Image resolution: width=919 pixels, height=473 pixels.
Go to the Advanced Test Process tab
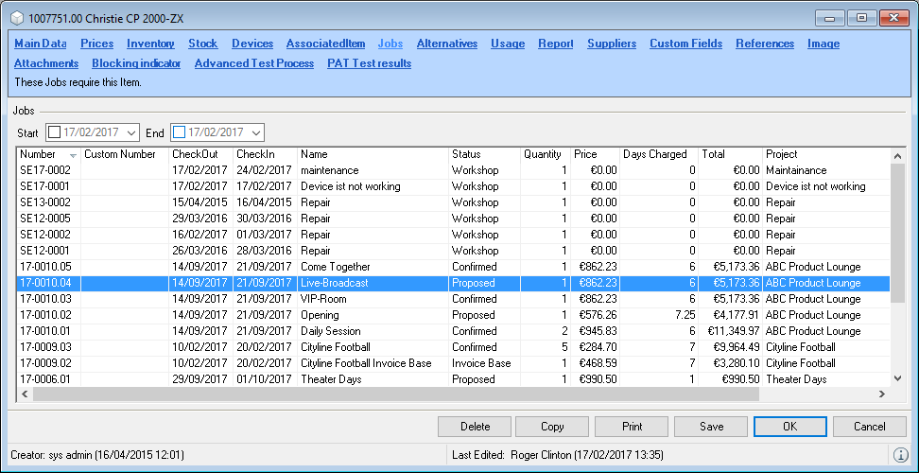[253, 63]
